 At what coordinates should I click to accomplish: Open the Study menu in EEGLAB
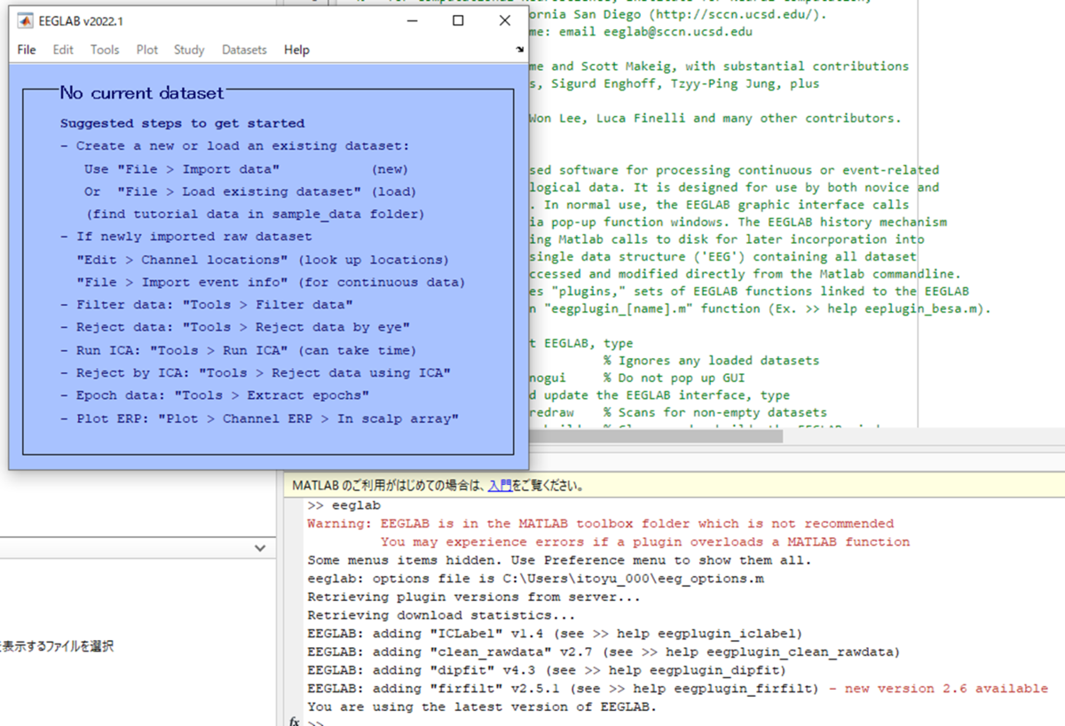(189, 50)
